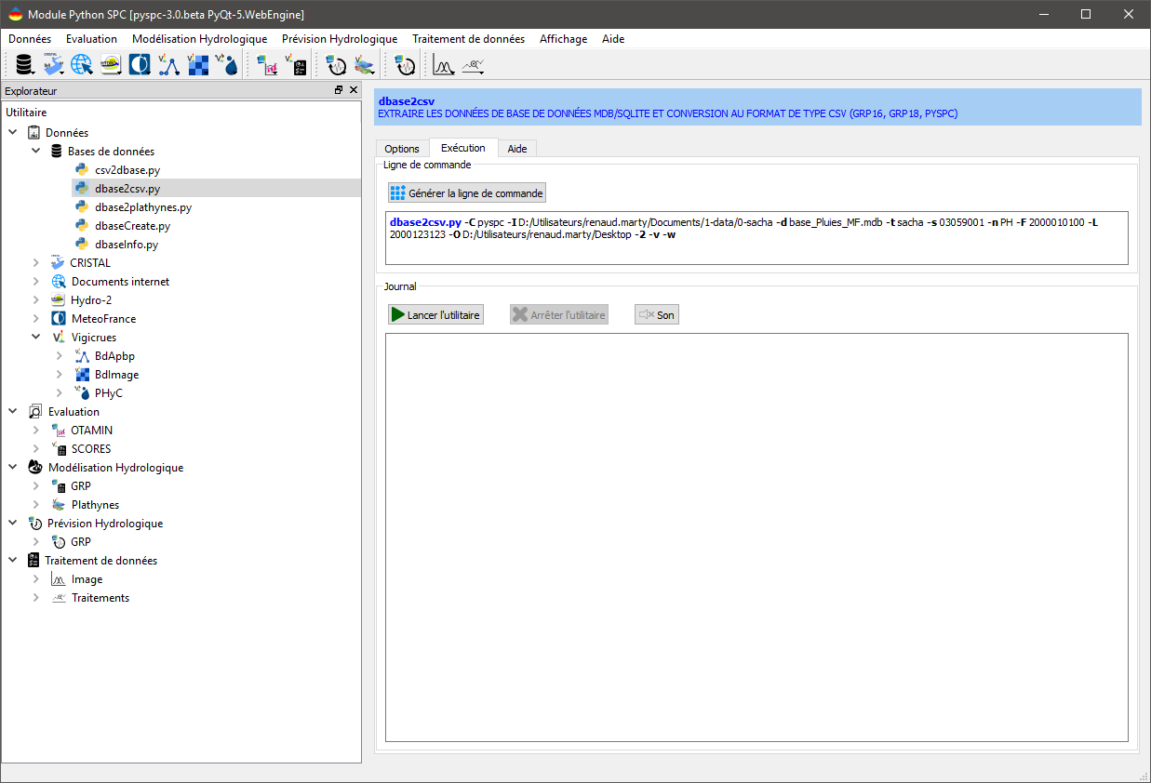Screen dimensions: 1151x783
Task: Click the GRP forecast toolbar icon
Action: (x=405, y=65)
